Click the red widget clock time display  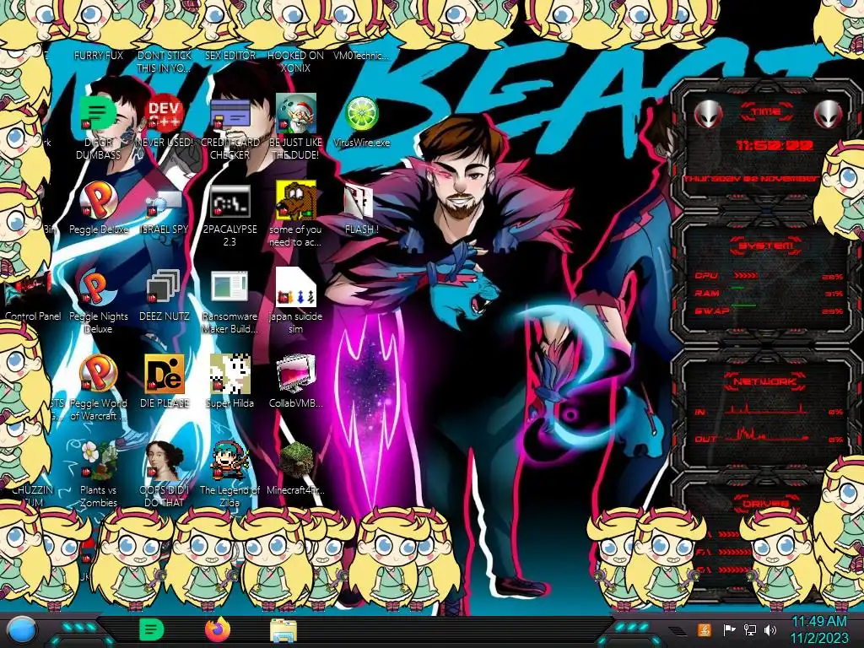(x=775, y=145)
